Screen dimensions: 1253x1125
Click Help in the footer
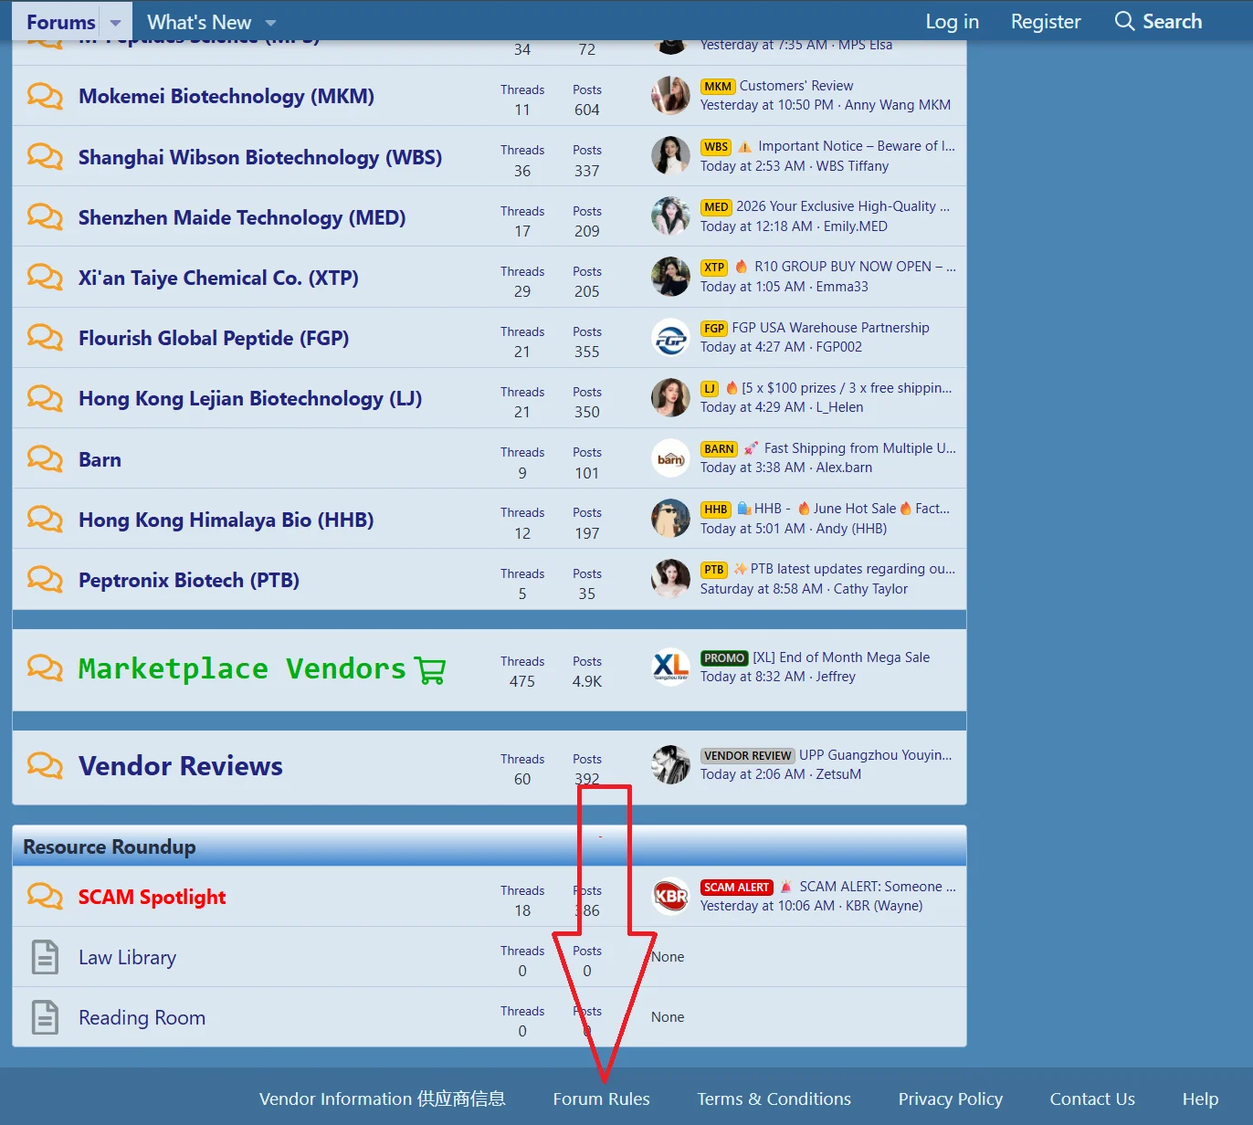1200,1099
